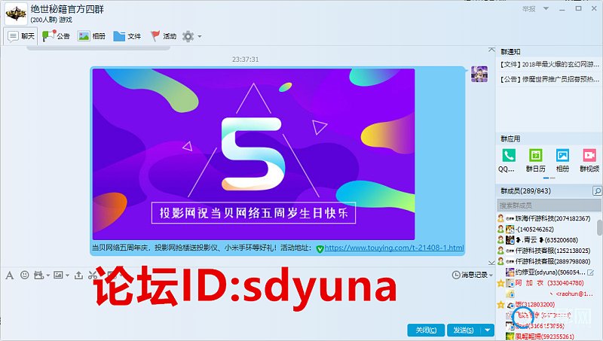Click the group name 绝世秘籍官方四群
The height and width of the screenshot is (341, 603).
point(67,9)
